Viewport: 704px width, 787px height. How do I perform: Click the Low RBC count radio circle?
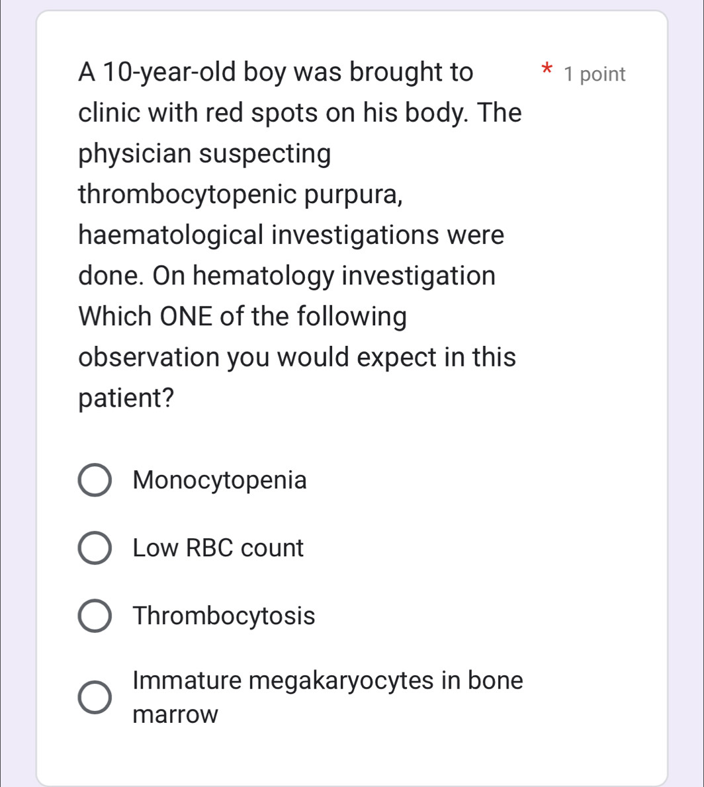[95, 548]
